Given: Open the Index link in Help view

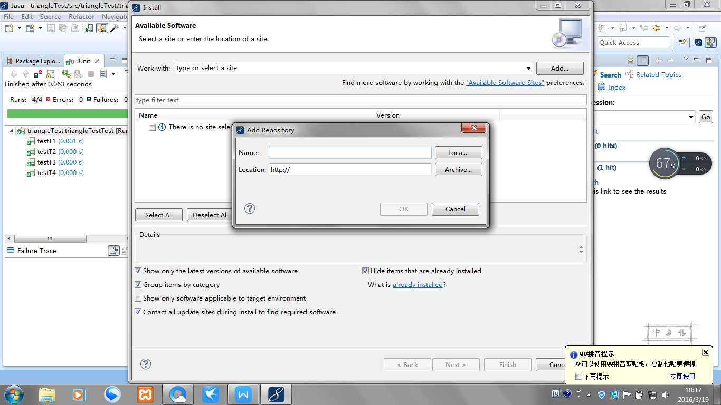Looking at the screenshot, I should tap(617, 88).
